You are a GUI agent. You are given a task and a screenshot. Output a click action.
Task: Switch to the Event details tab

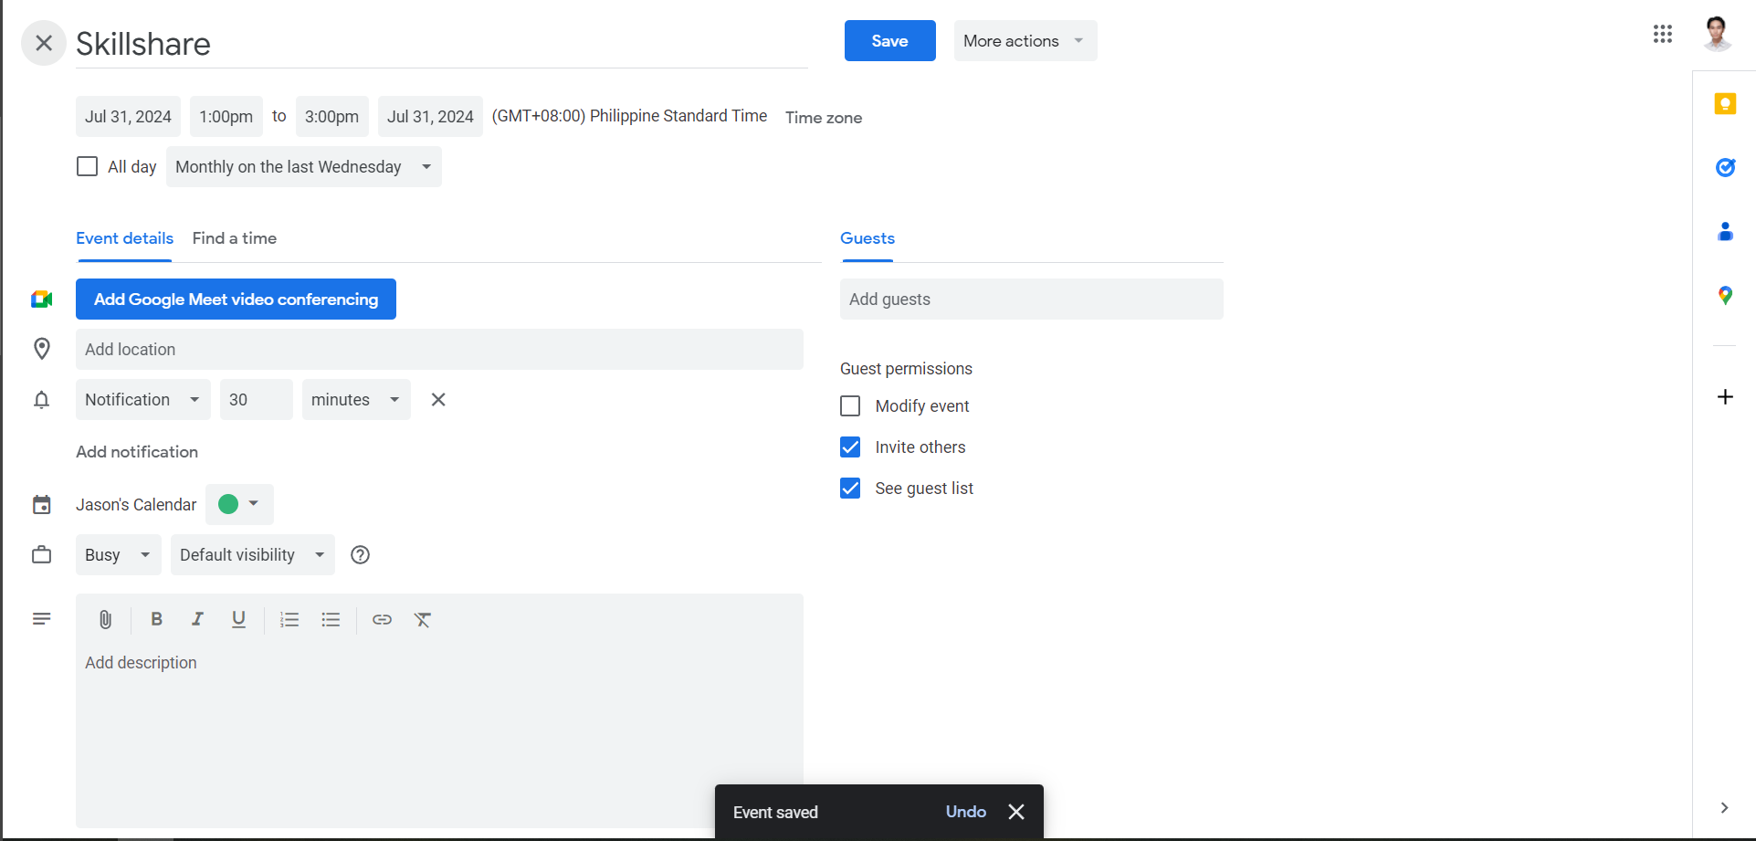tap(124, 238)
